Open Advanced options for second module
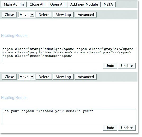Image resolution: width=142 pixels, height=137 pixels. point(86,77)
